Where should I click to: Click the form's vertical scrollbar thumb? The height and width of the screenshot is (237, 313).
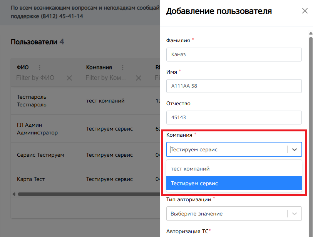(x=311, y=136)
